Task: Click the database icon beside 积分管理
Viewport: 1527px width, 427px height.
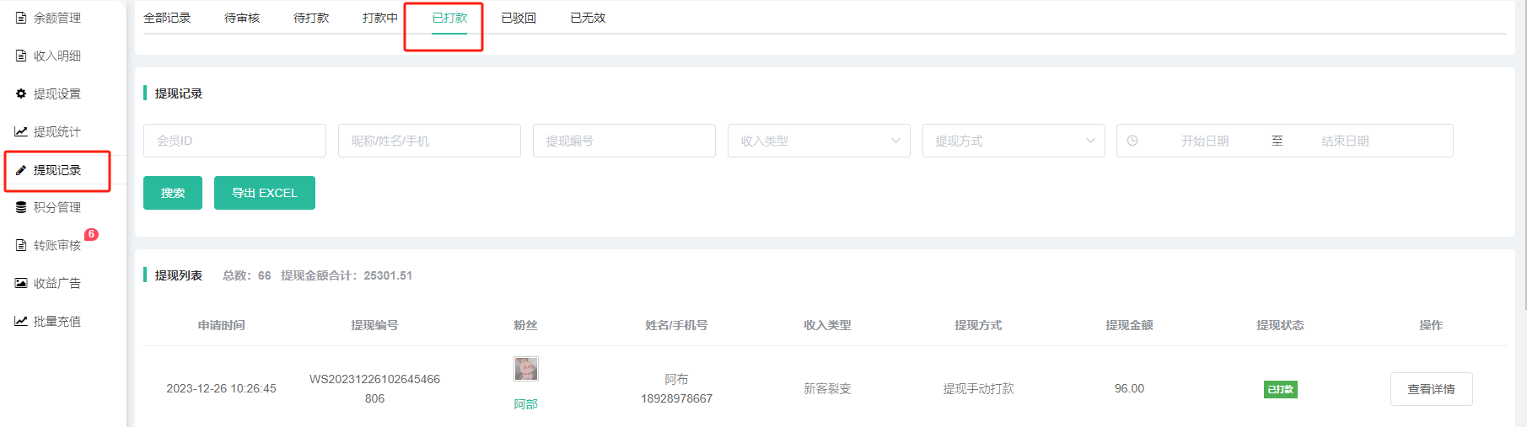Action: pyautogui.click(x=21, y=207)
